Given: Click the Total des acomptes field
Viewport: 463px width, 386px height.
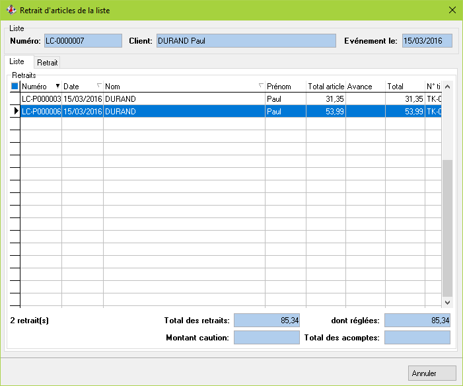Looking at the screenshot, I should pyautogui.click(x=417, y=338).
